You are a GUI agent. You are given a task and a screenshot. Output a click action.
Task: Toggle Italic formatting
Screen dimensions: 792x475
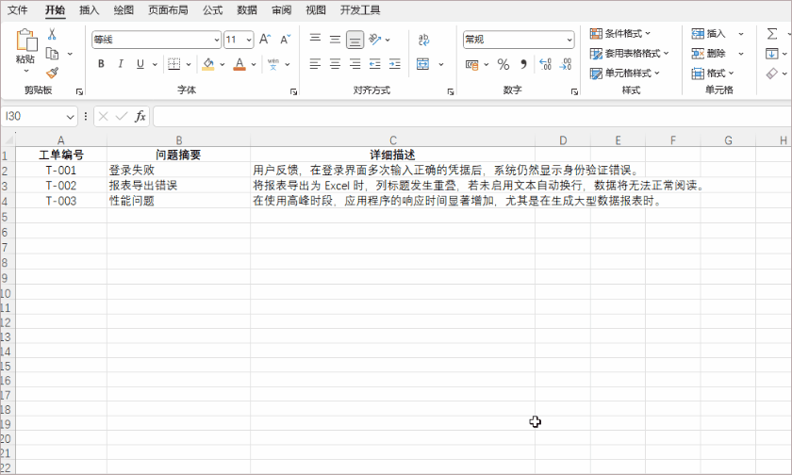121,64
